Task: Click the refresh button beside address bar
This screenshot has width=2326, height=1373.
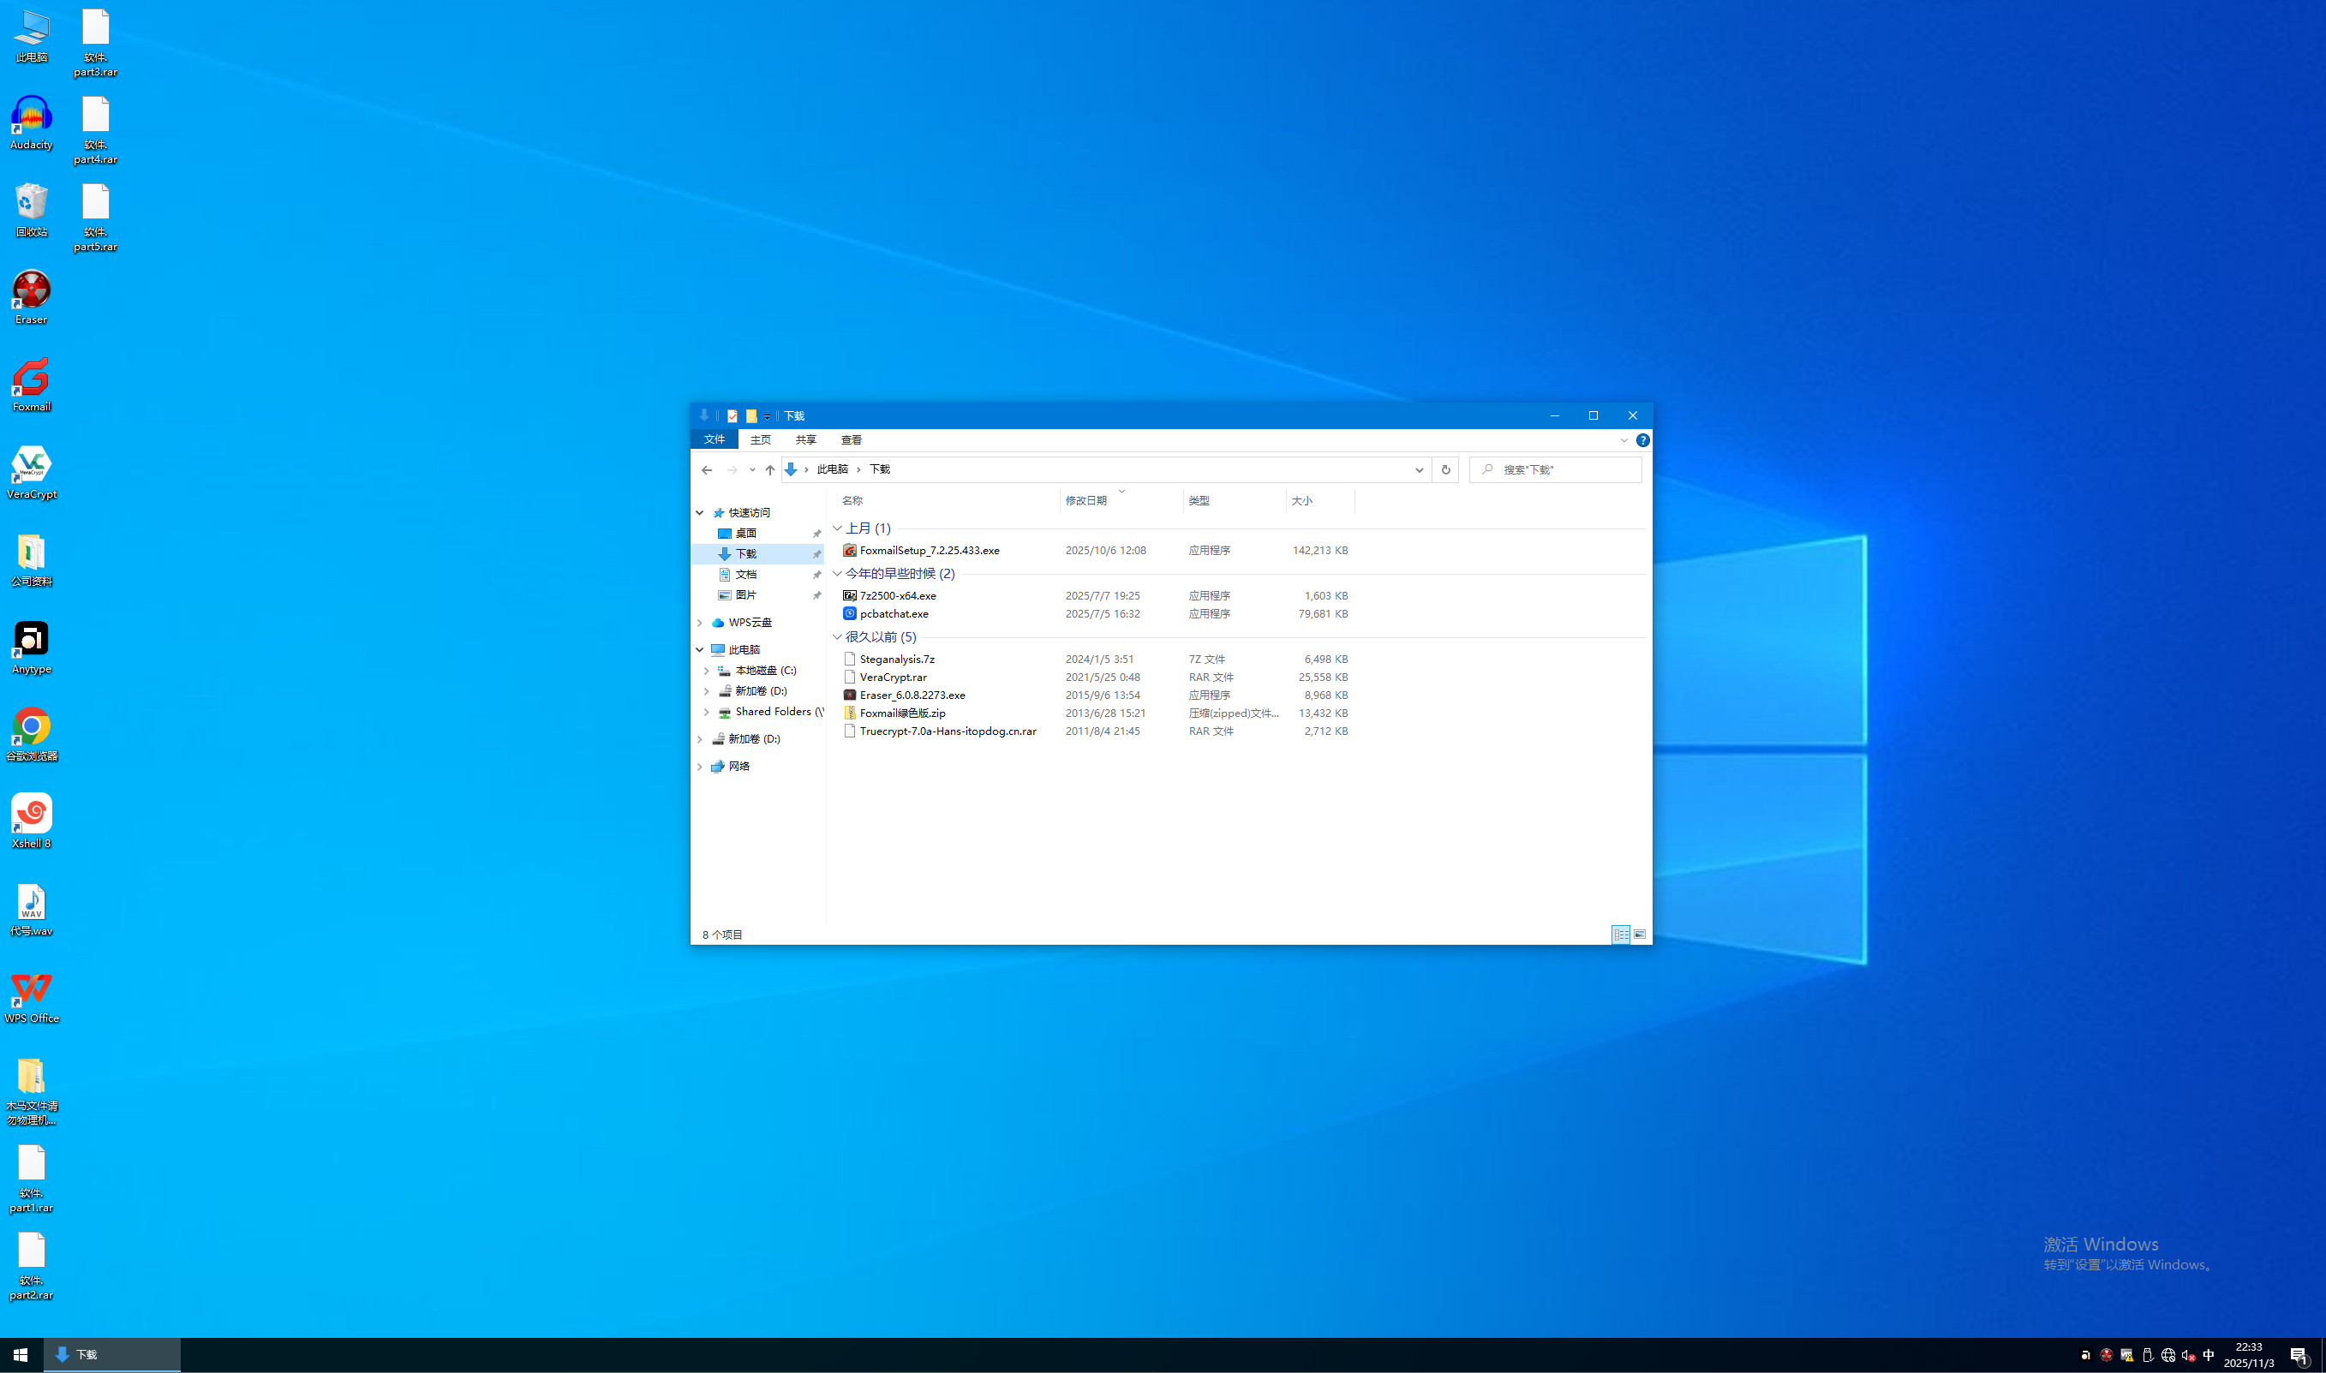Action: pyautogui.click(x=1445, y=470)
